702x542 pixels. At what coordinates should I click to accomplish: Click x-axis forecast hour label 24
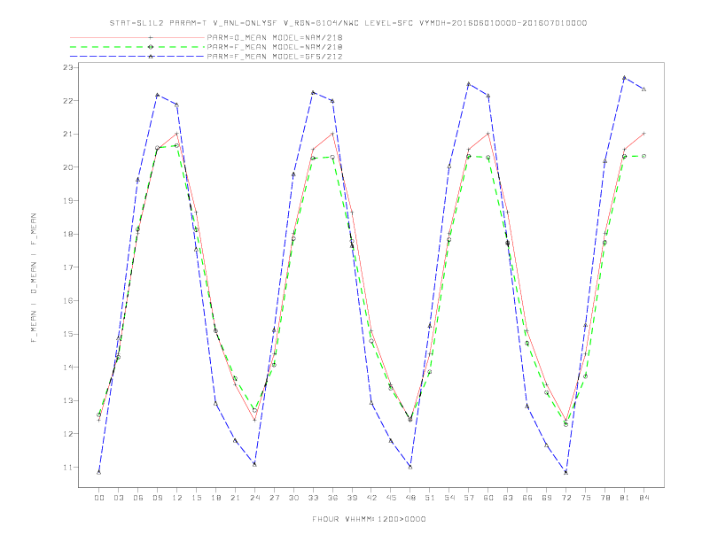[x=254, y=498]
